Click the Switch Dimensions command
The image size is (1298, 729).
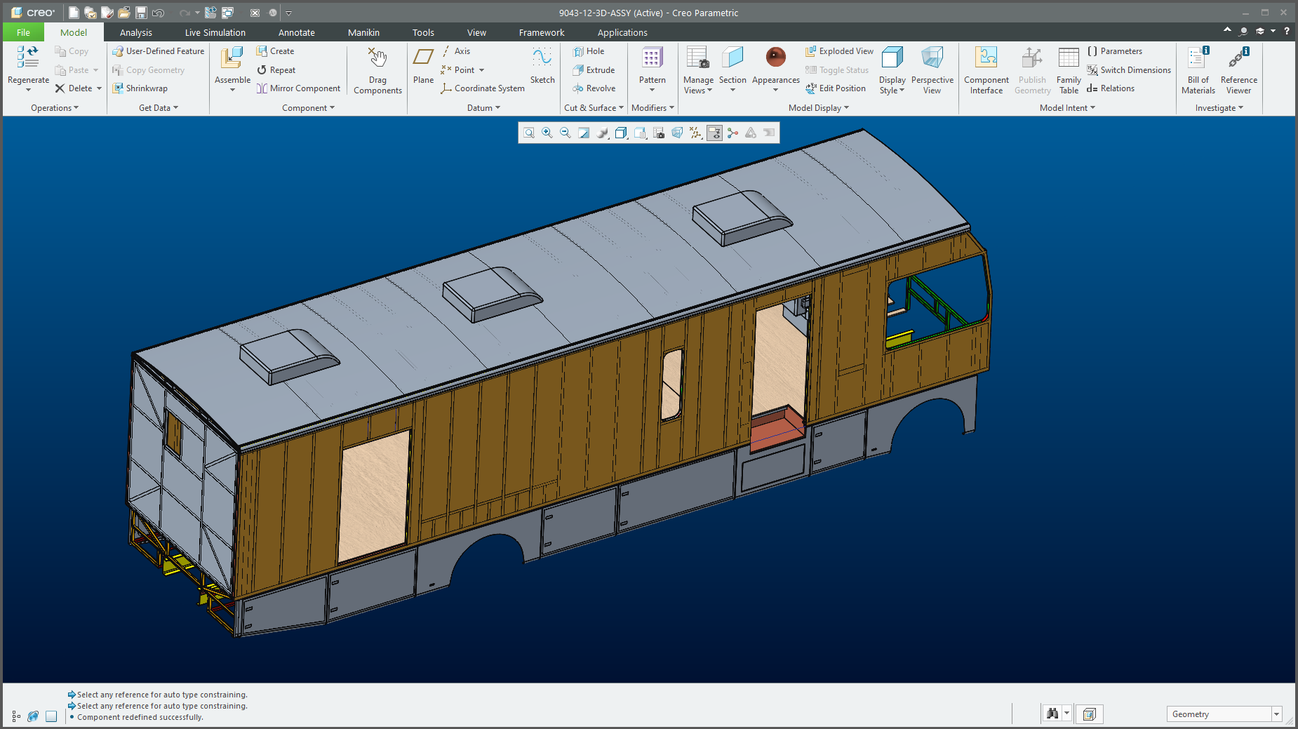1129,70
